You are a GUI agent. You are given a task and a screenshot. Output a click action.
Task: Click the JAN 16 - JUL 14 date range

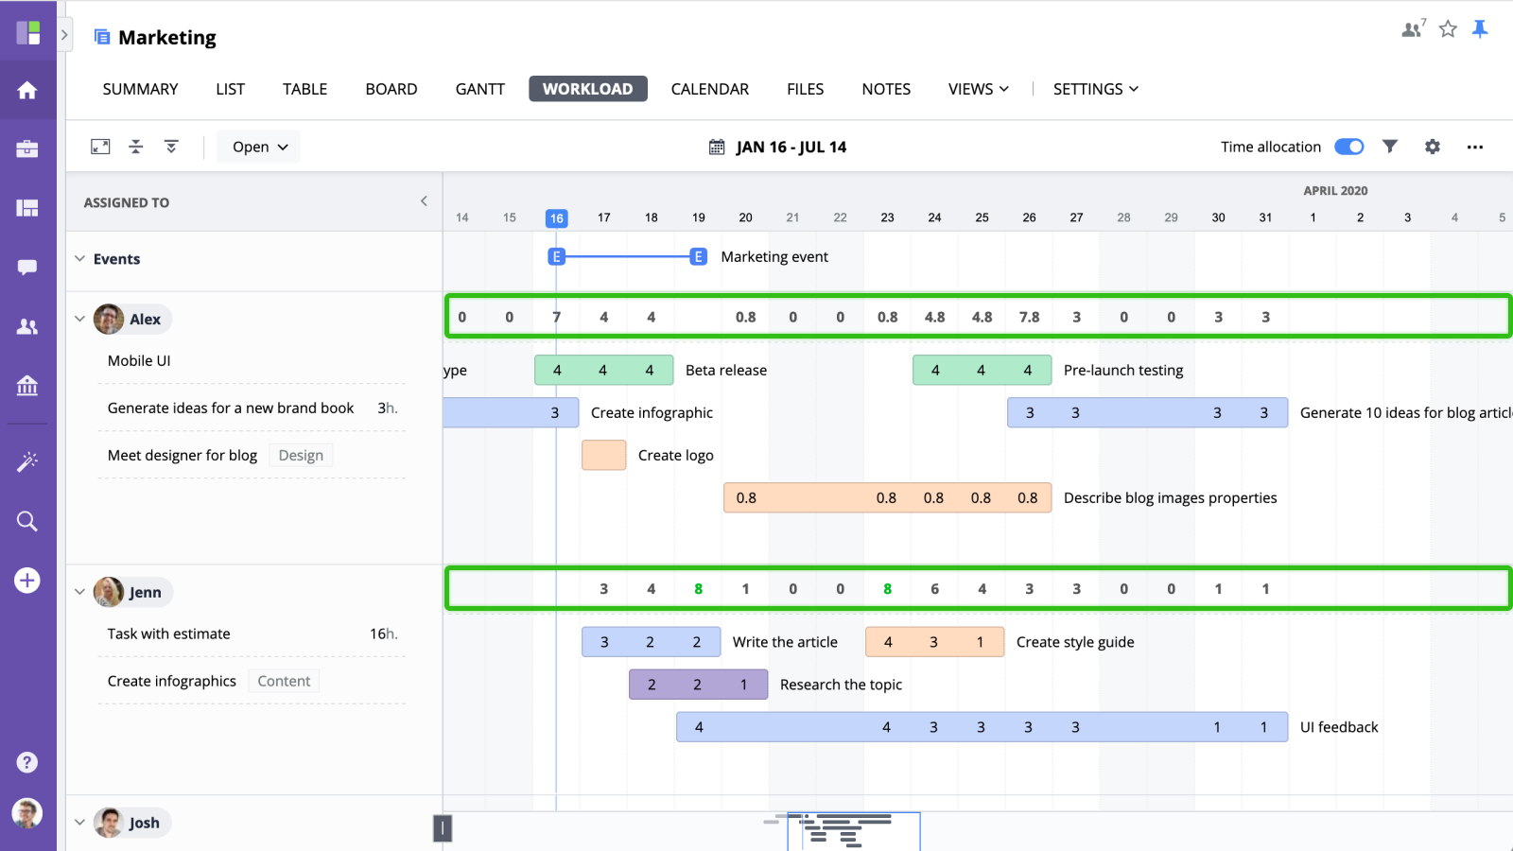(x=791, y=147)
